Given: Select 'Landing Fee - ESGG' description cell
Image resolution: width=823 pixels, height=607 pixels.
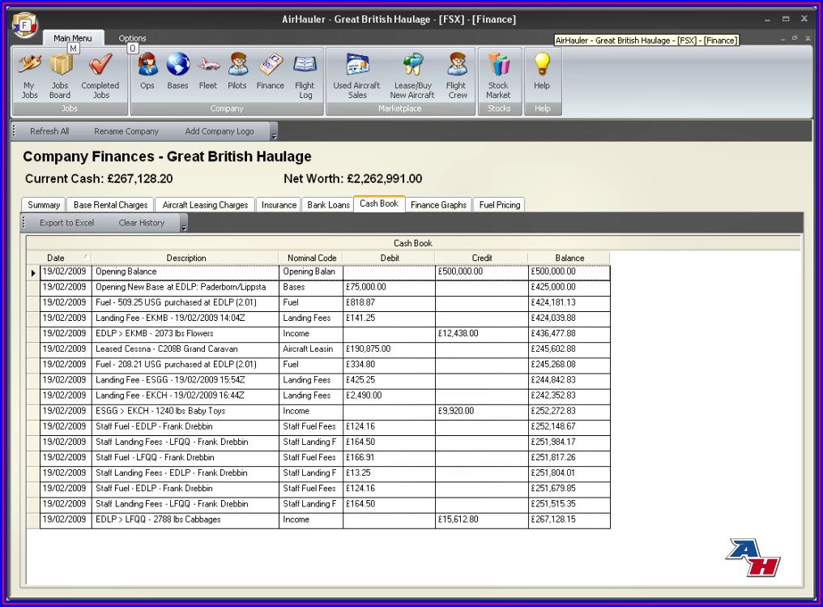Looking at the screenshot, I should pos(185,380).
